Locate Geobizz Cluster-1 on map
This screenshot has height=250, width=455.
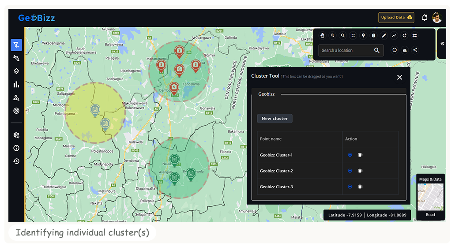point(350,155)
